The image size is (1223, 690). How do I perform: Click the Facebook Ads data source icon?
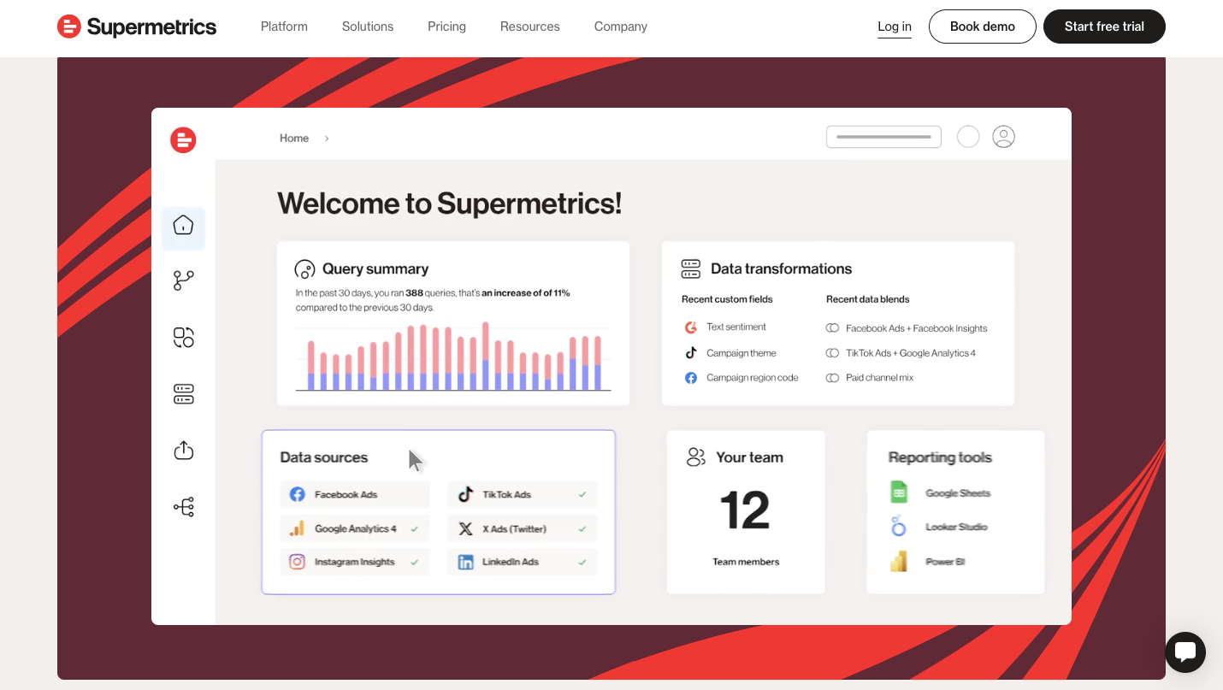[x=297, y=494]
